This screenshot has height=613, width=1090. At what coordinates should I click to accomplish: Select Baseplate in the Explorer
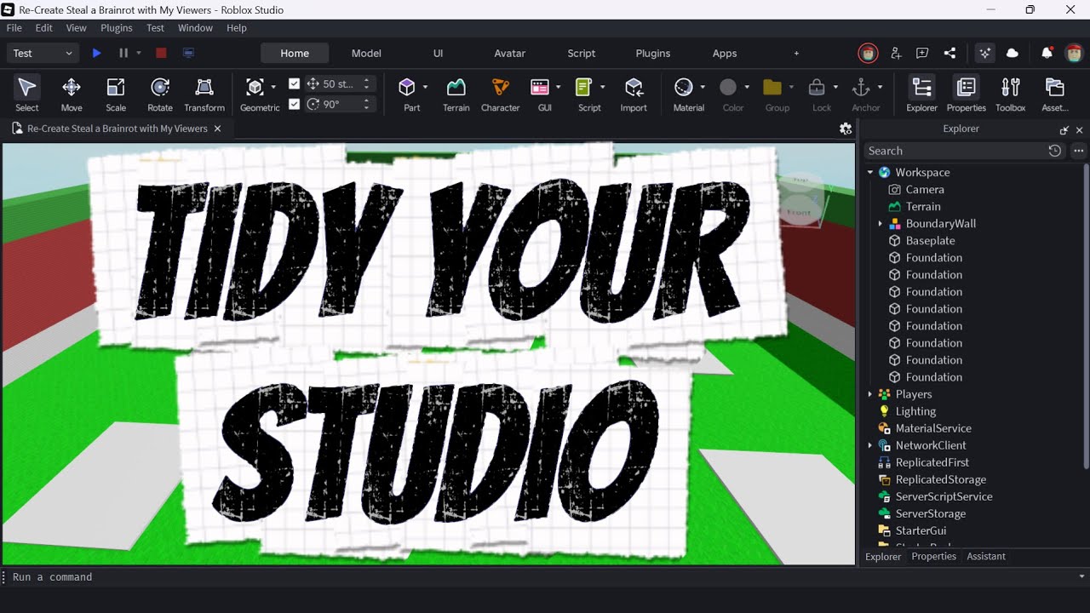point(930,240)
